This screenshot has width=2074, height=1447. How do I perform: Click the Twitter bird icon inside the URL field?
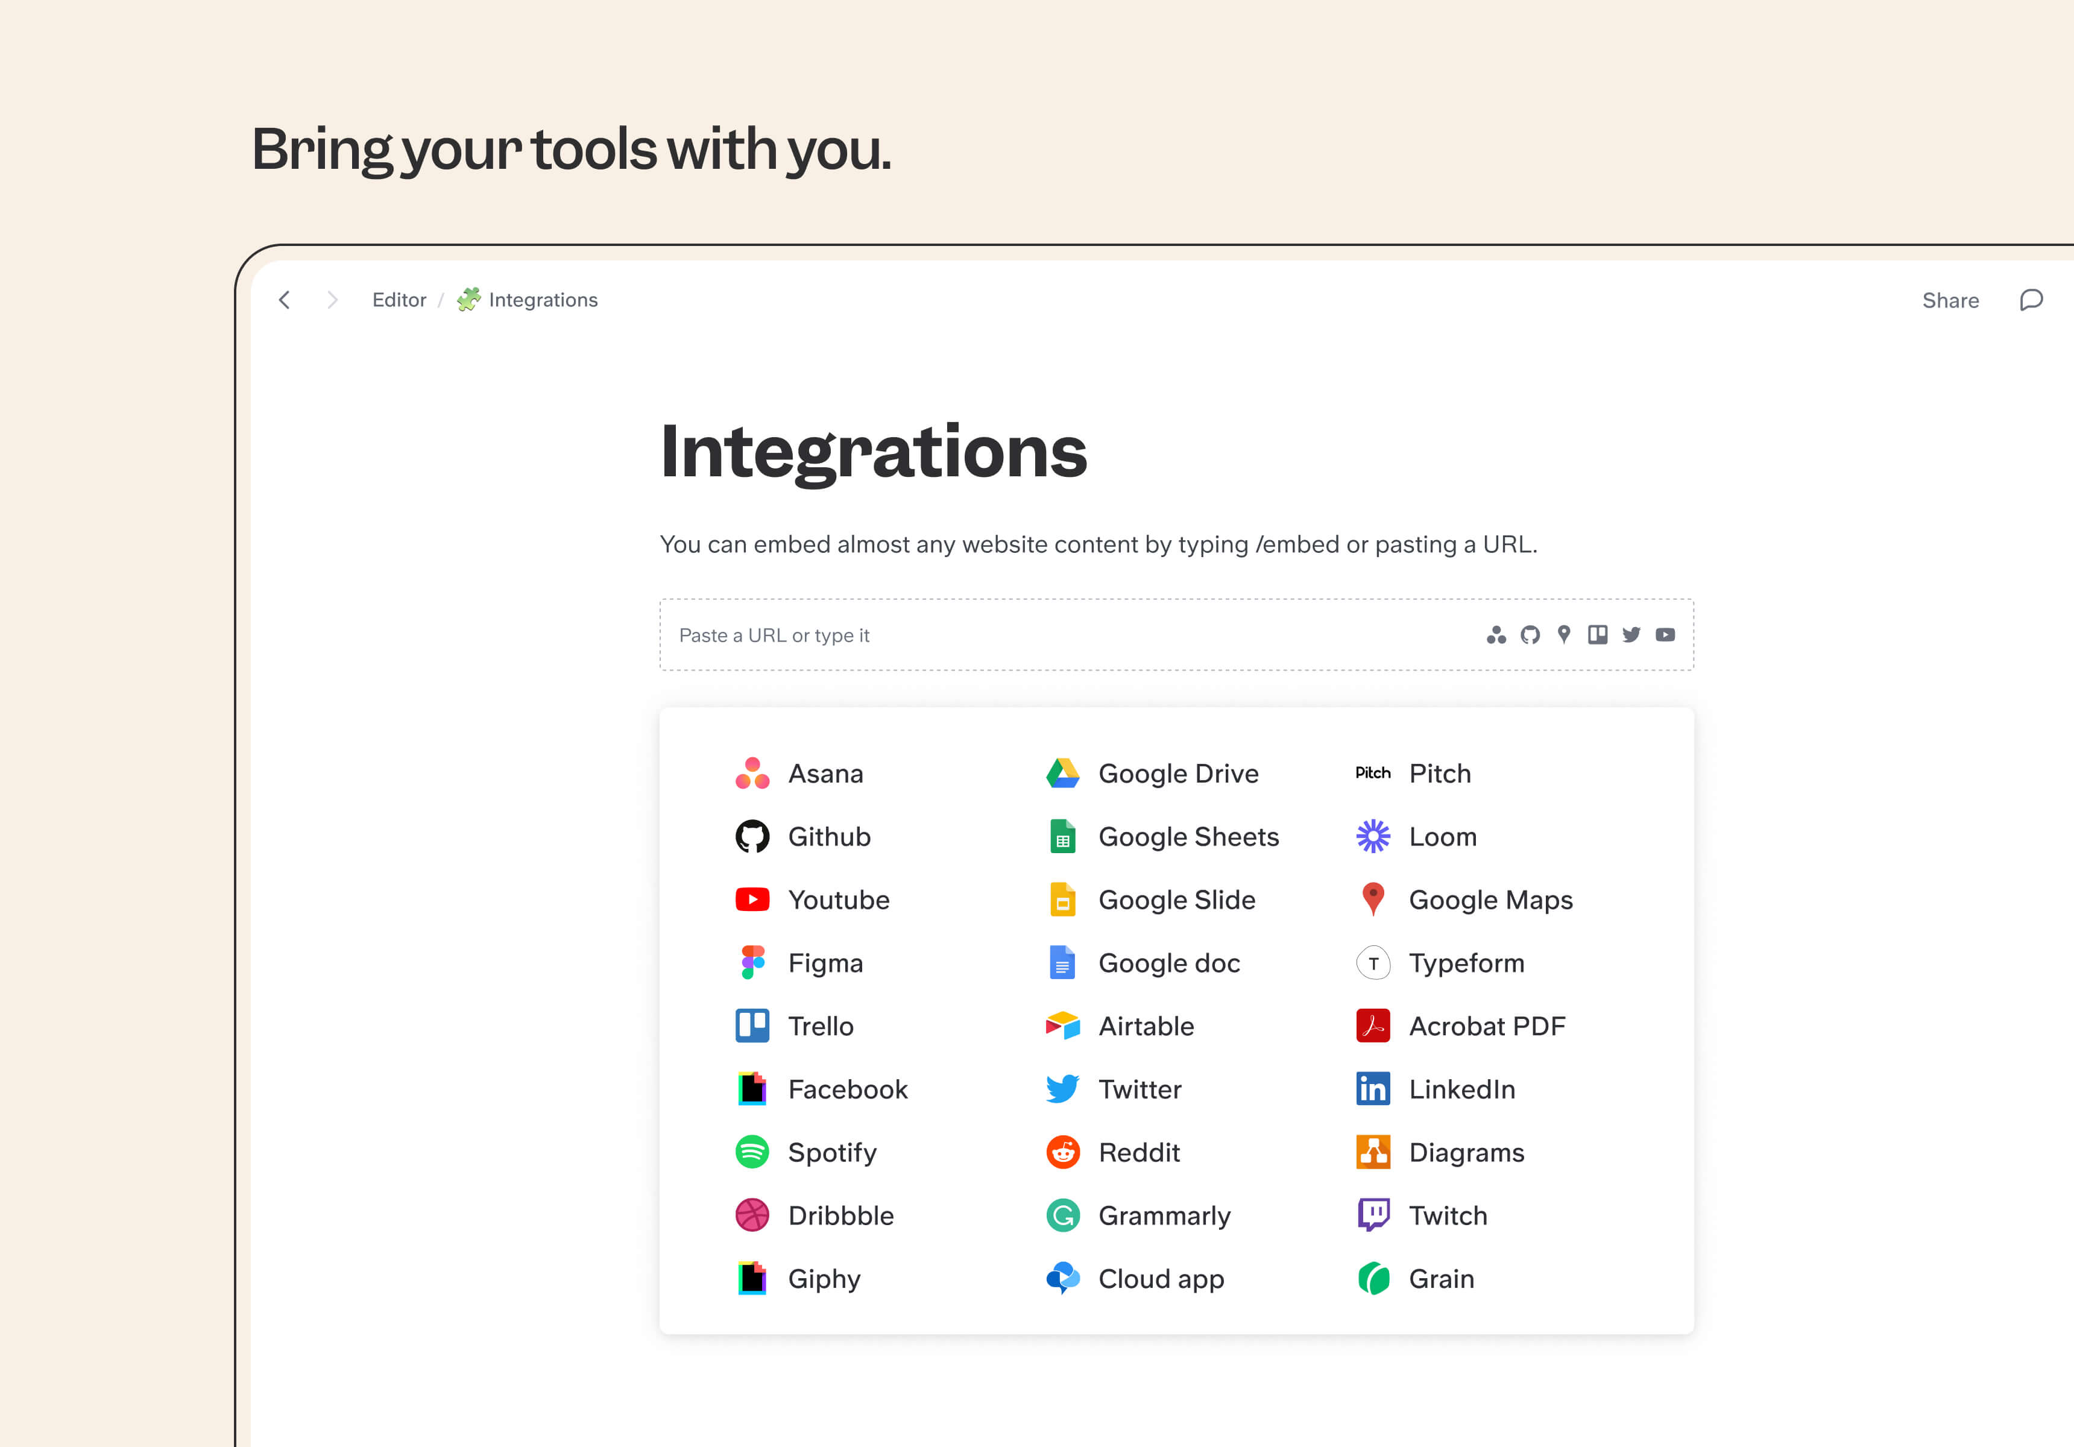1631,635
